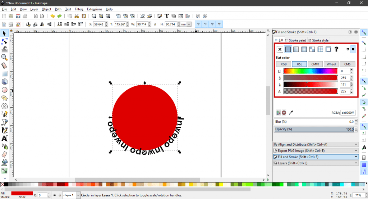
Task: Choose the Star and polygon tool
Action: click(x=5, y=98)
